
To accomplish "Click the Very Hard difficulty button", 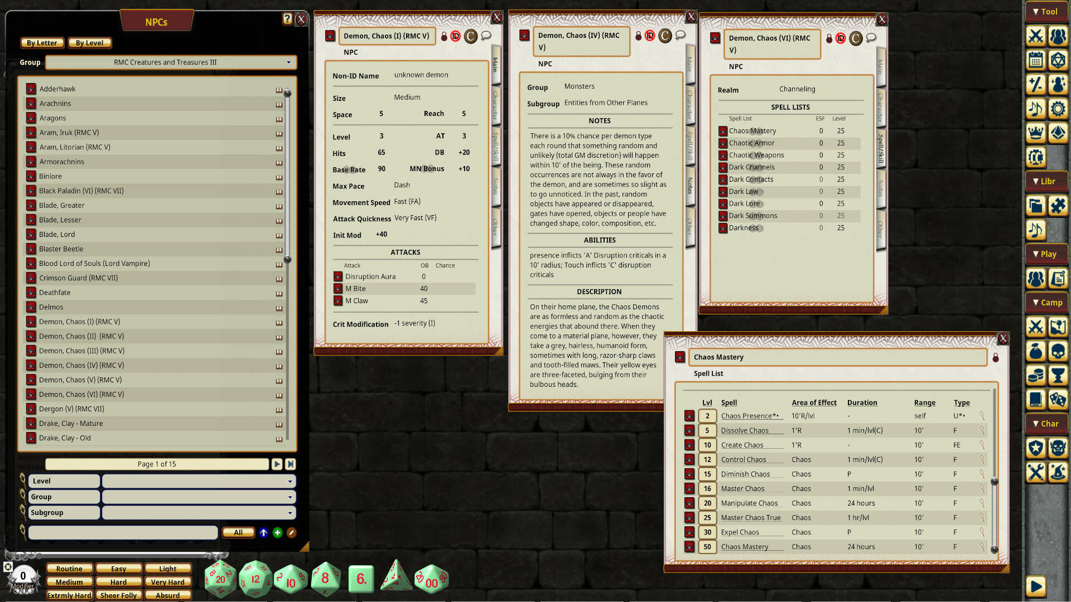I will coord(168,581).
